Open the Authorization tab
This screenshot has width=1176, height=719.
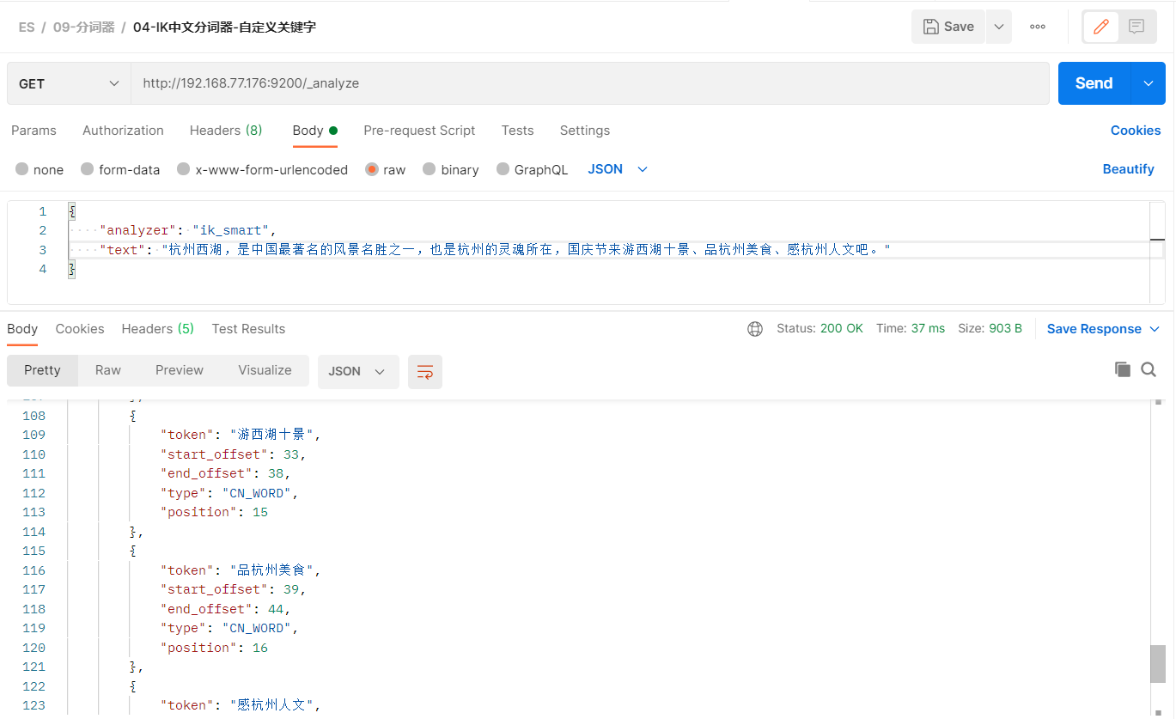(123, 131)
